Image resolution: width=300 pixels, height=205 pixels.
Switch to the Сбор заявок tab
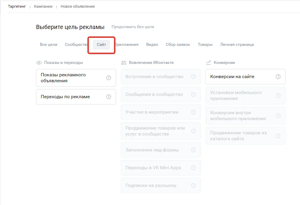(178, 44)
